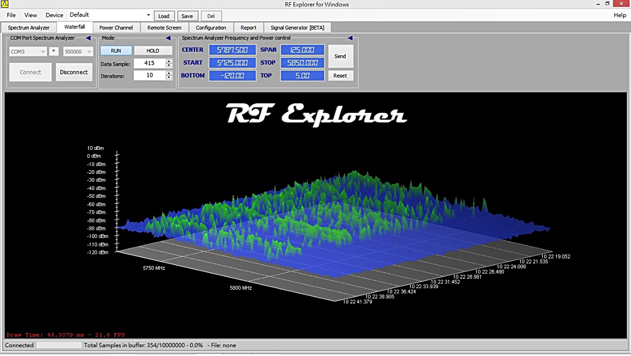Click the SPAN frequency field
The width and height of the screenshot is (631, 356).
coord(302,50)
